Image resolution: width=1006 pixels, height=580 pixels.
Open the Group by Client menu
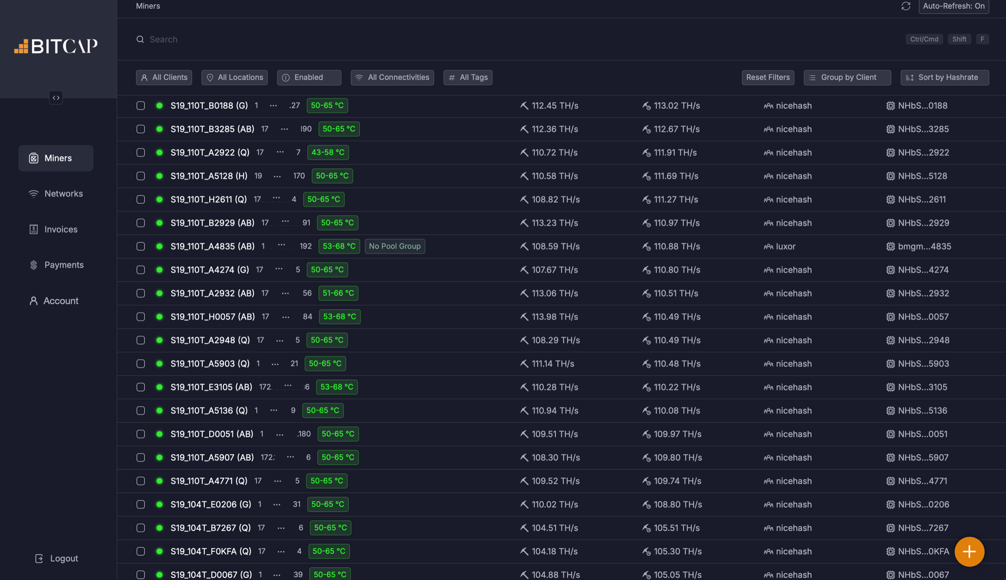pyautogui.click(x=847, y=77)
